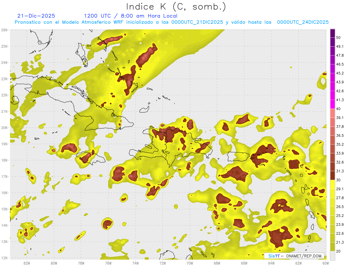
Task: Click the '0000UTC_21DIC2025' initialization timestamp
Action: pyautogui.click(x=197, y=22)
